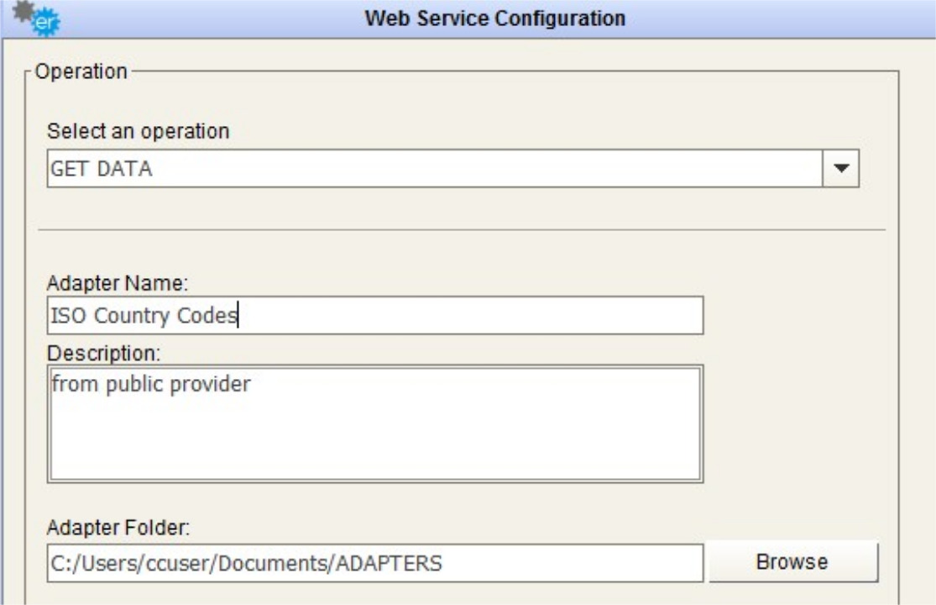Image resolution: width=936 pixels, height=605 pixels.
Task: Click the 'Adapter Name:' label
Action: (118, 284)
